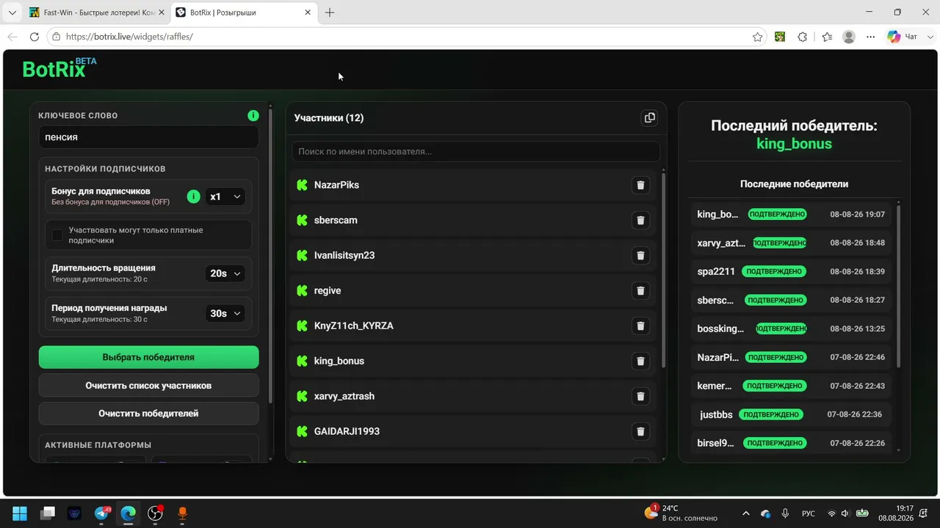This screenshot has height=528, width=940.
Task: Click the settings panel scrollbar
Action: [270, 257]
